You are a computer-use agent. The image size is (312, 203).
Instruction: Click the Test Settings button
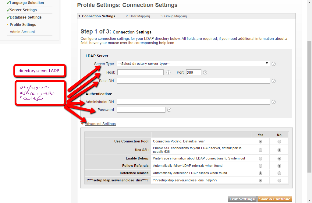(242, 199)
